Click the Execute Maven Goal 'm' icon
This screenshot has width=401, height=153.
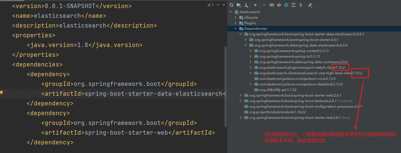coord(271,5)
